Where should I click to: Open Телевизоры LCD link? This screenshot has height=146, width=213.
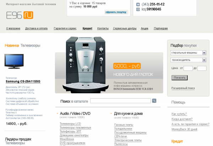pos(70,124)
